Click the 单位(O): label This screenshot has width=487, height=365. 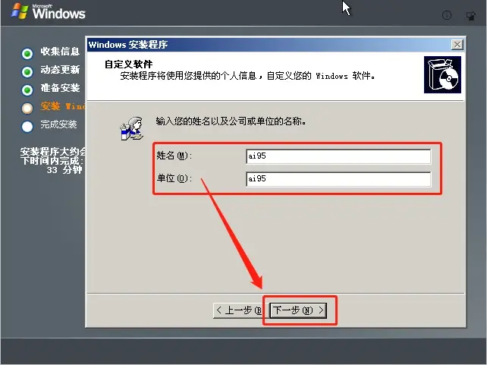[174, 178]
